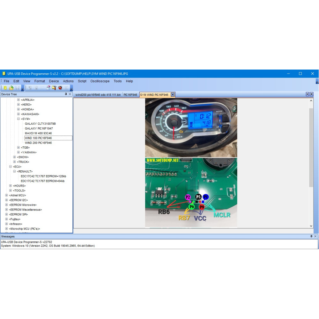Close the SYM WIND PIC16F946 tab
The height and width of the screenshot is (319, 319).
(x=173, y=95)
